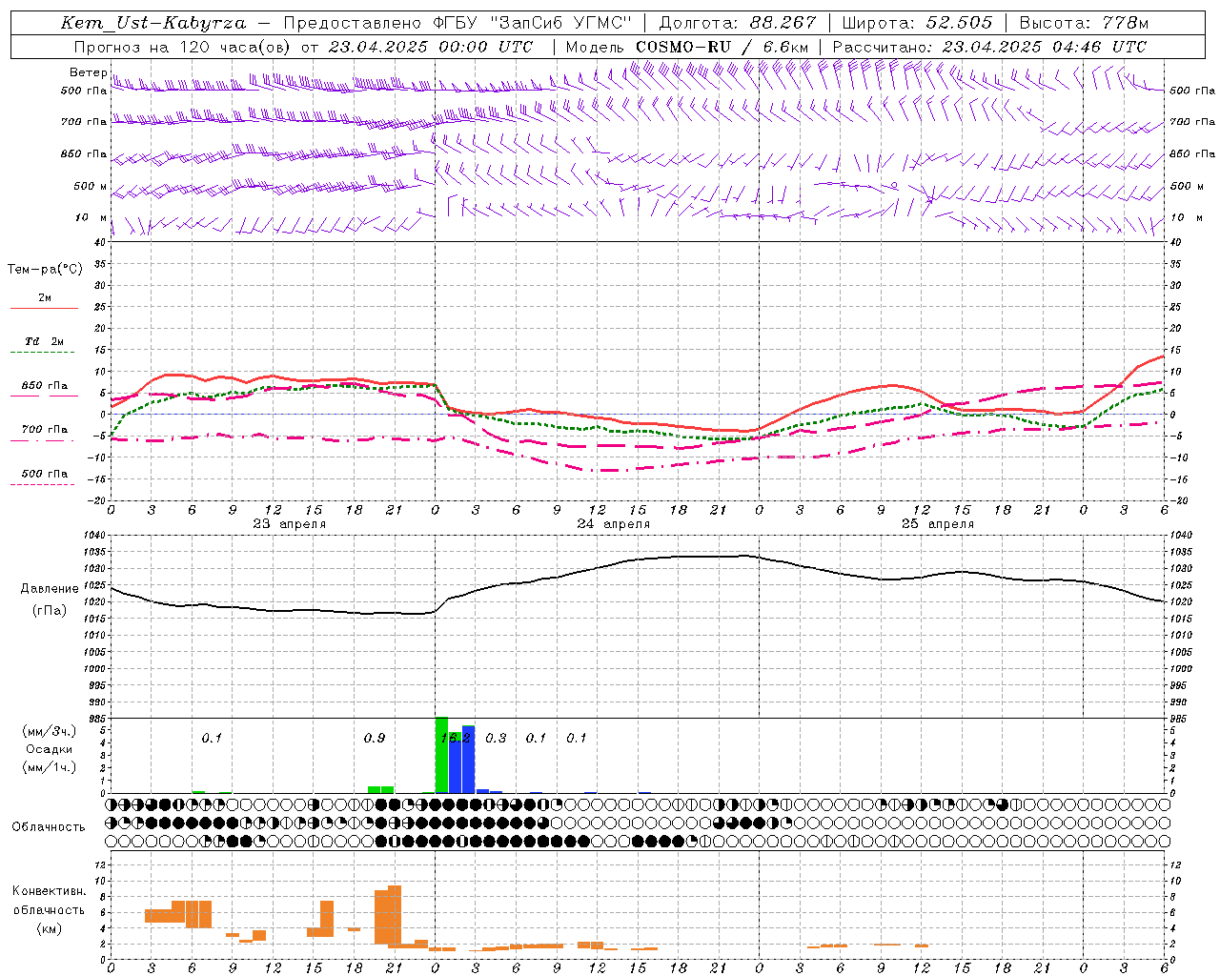
Task: Click the 23 апреля date label
Action: click(289, 524)
